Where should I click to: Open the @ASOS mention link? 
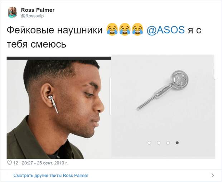tap(165, 30)
